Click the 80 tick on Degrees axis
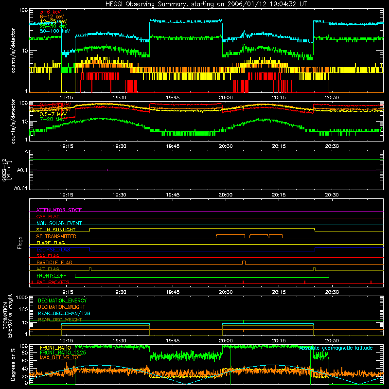Image resolution: width=389 pixels, height=389 pixels. pos(25,353)
